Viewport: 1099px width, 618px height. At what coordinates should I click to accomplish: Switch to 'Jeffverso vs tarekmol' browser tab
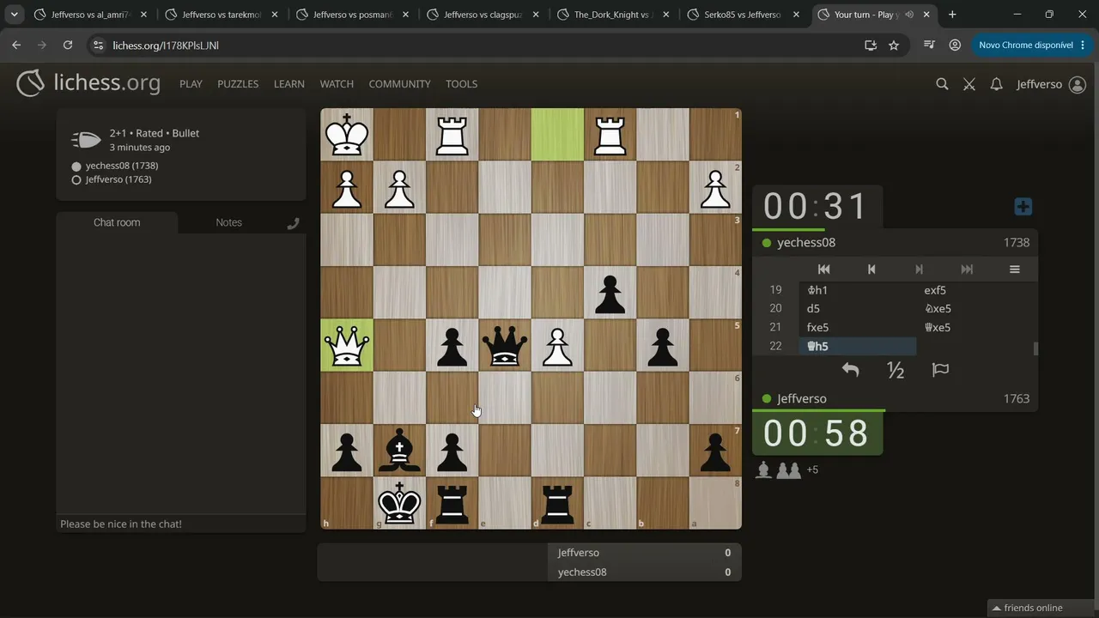pyautogui.click(x=222, y=15)
